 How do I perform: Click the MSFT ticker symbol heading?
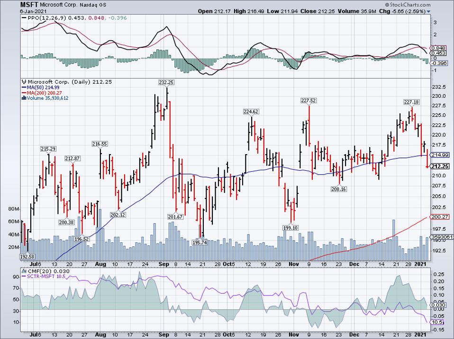[x=29, y=5]
